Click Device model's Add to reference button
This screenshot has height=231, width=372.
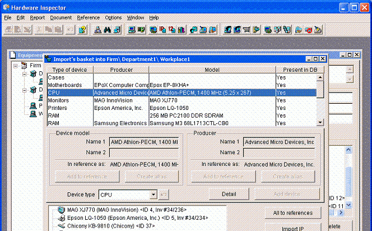tap(87, 177)
